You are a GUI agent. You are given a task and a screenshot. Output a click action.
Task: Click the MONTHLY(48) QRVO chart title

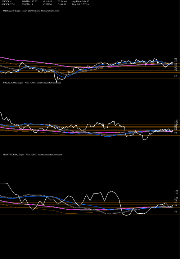(32, 155)
